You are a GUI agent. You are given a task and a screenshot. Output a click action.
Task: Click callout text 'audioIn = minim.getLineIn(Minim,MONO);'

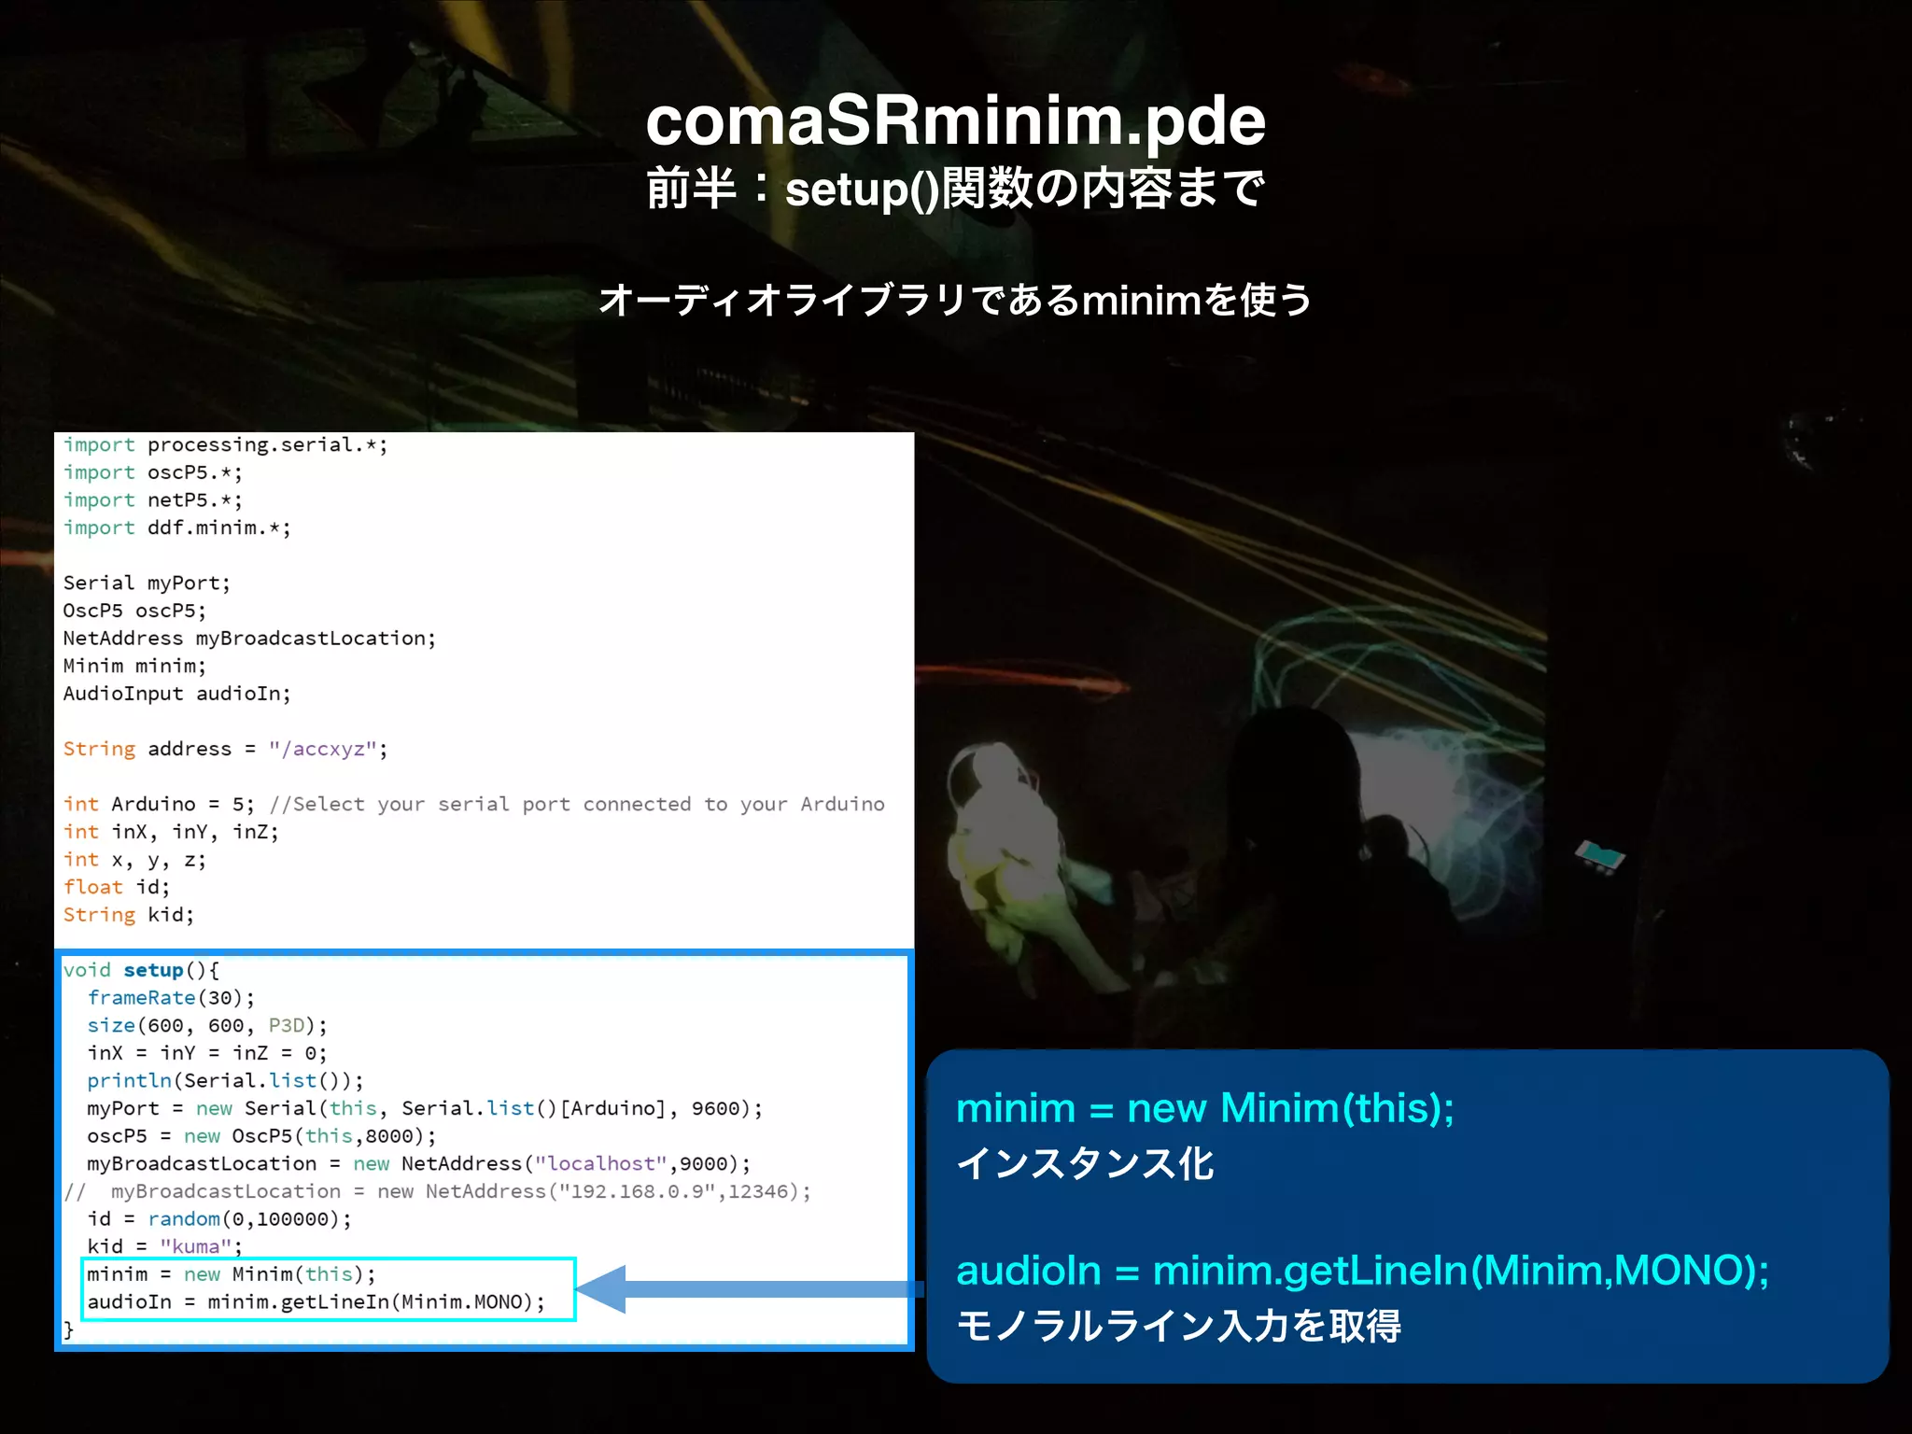tap(1362, 1272)
